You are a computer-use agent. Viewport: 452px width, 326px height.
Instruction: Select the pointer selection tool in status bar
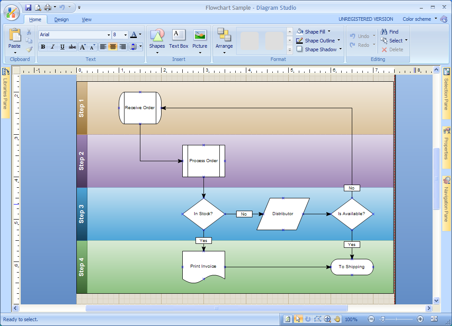pos(298,319)
